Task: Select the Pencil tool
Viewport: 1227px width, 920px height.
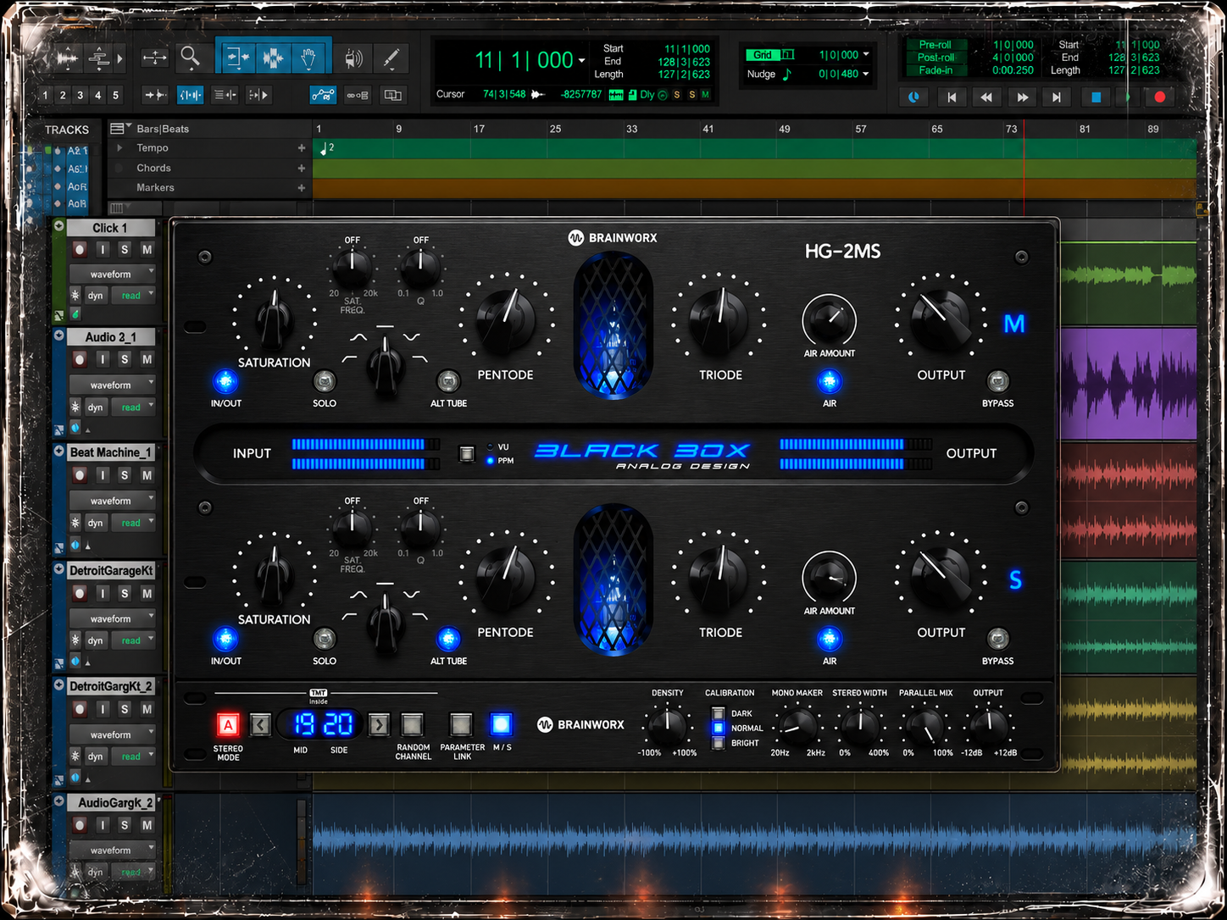Action: pyautogui.click(x=391, y=58)
